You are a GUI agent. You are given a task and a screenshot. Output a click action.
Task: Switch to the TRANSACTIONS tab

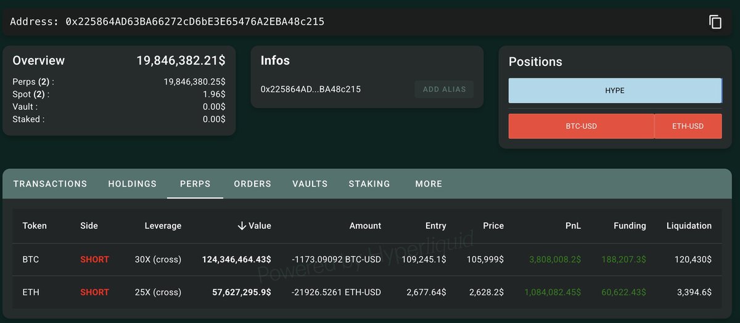50,184
